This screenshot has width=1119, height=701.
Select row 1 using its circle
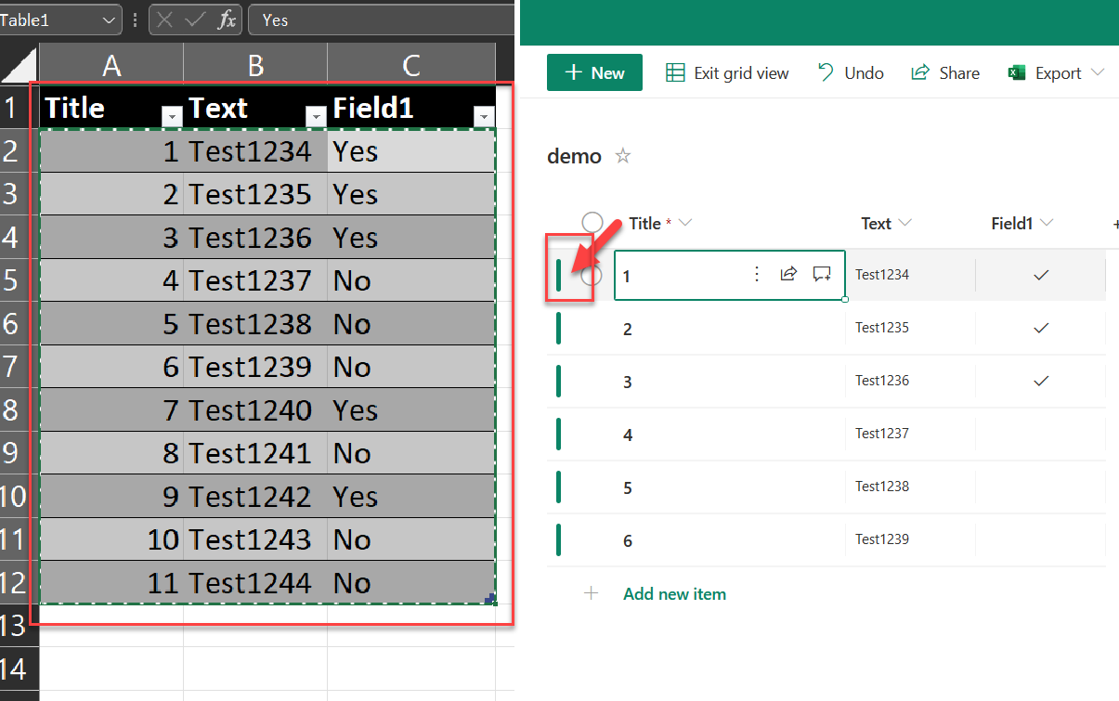(592, 275)
